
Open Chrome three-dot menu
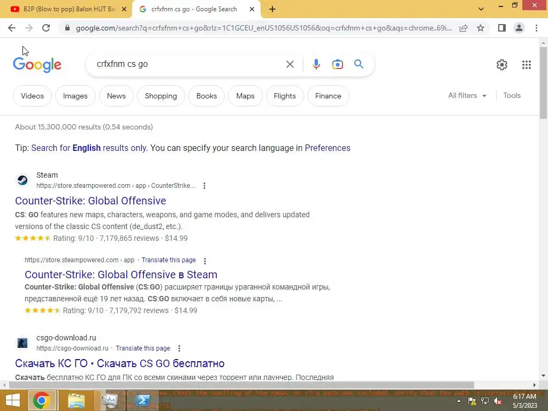coord(536,28)
